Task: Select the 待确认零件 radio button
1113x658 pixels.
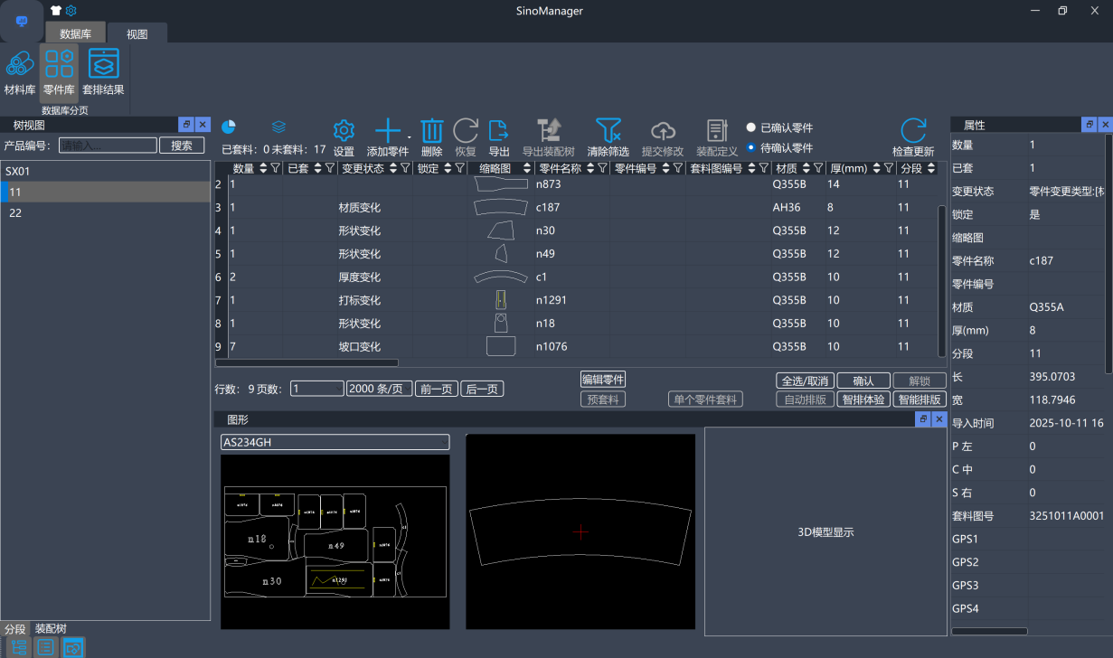Action: (x=751, y=147)
